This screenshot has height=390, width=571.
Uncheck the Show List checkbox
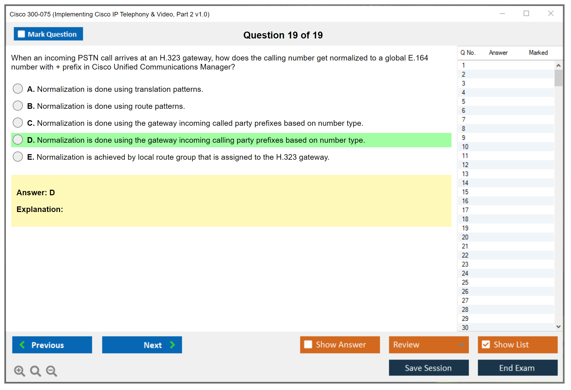point(486,344)
